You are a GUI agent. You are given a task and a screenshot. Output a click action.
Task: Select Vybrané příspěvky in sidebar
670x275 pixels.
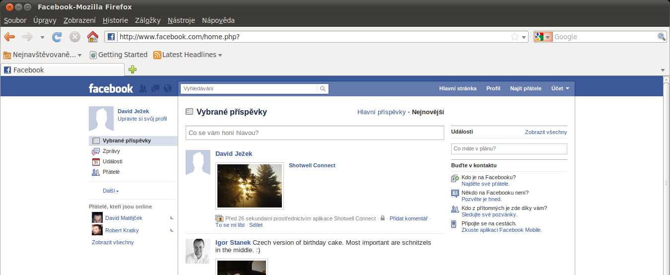(x=133, y=140)
